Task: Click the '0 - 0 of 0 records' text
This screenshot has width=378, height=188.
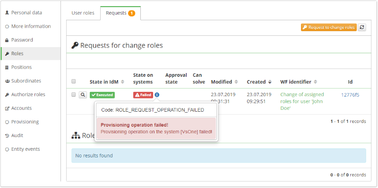Action: (x=348, y=175)
